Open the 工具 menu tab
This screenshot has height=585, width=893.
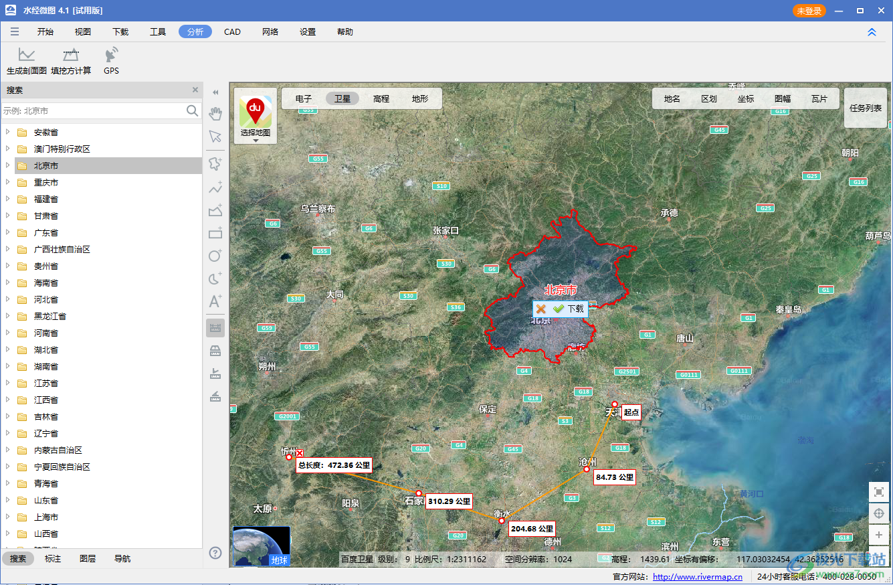158,31
